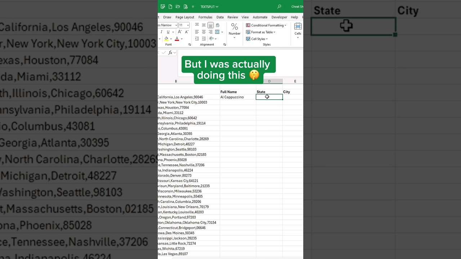Image resolution: width=461 pixels, height=259 pixels.
Task: Select the Al Cappuccino cell
Action: [238, 97]
